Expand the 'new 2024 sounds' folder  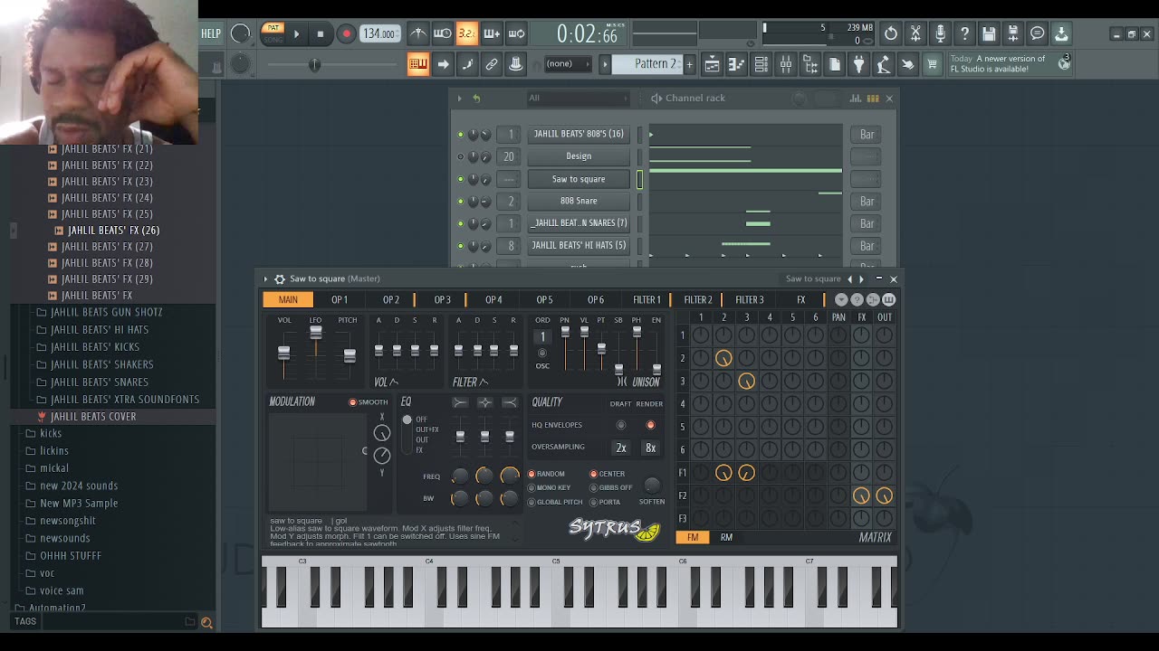pyautogui.click(x=79, y=486)
